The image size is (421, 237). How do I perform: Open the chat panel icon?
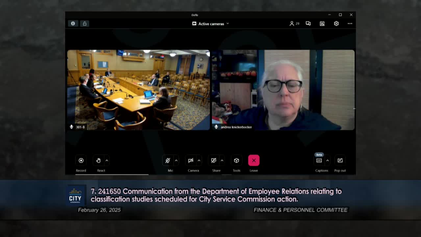(308, 24)
